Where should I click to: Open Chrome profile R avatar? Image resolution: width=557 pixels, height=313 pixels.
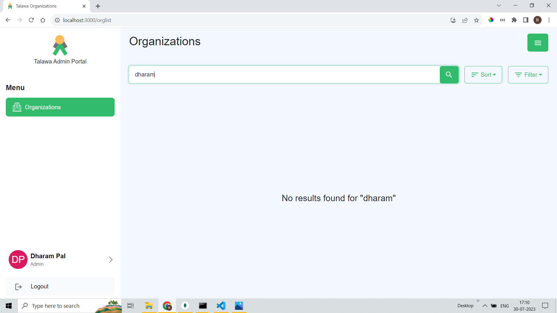537,20
